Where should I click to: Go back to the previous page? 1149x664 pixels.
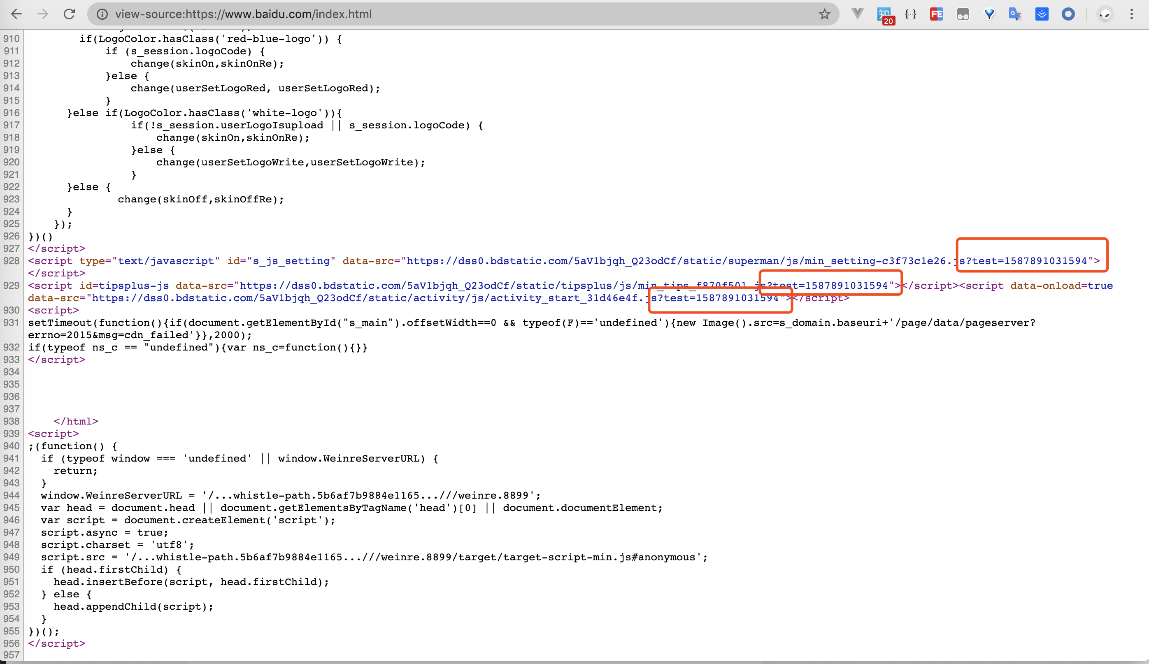pyautogui.click(x=16, y=14)
